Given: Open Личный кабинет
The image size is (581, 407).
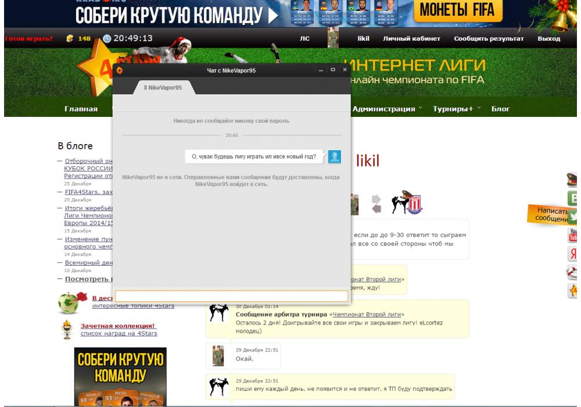Looking at the screenshot, I should [411, 38].
